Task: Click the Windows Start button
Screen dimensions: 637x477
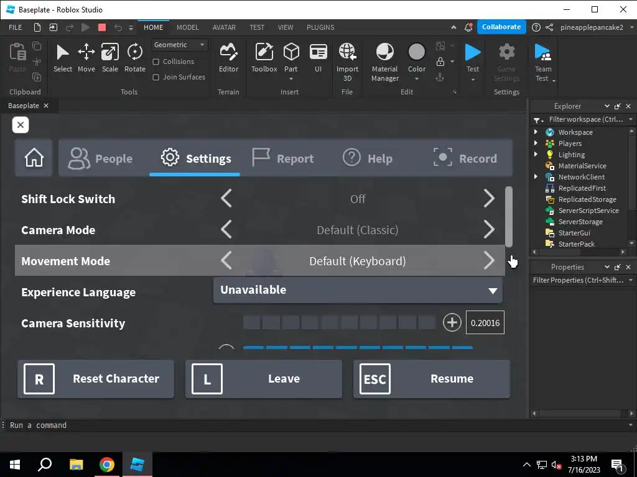Action: [15, 465]
